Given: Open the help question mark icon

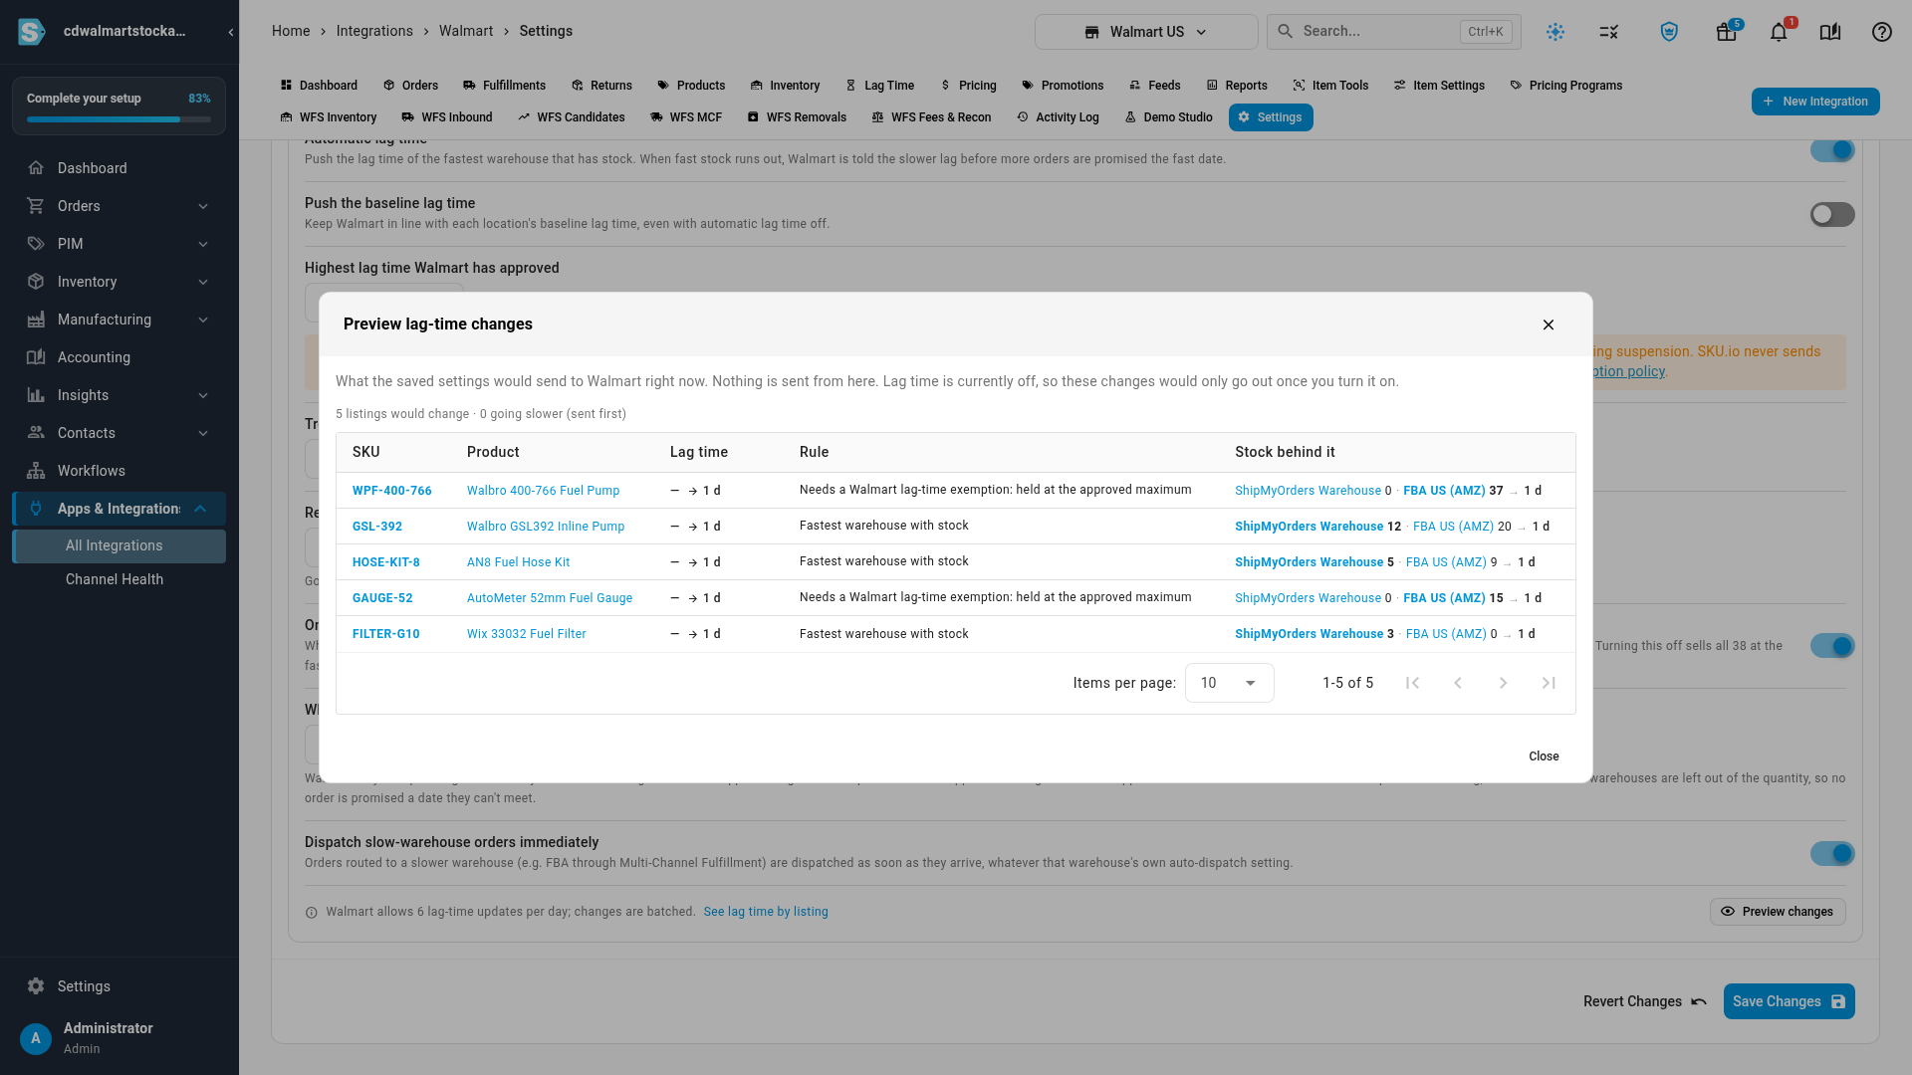Looking at the screenshot, I should click(1881, 32).
